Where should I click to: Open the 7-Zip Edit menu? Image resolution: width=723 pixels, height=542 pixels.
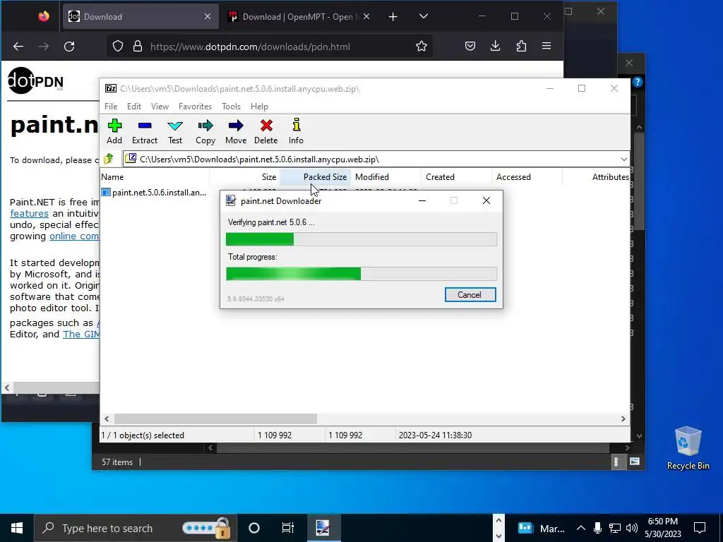(x=134, y=107)
